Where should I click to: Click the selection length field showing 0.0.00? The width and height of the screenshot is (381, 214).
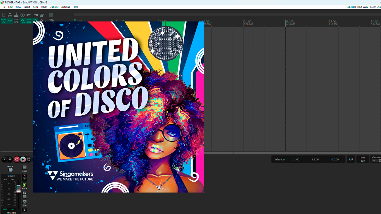point(335,159)
